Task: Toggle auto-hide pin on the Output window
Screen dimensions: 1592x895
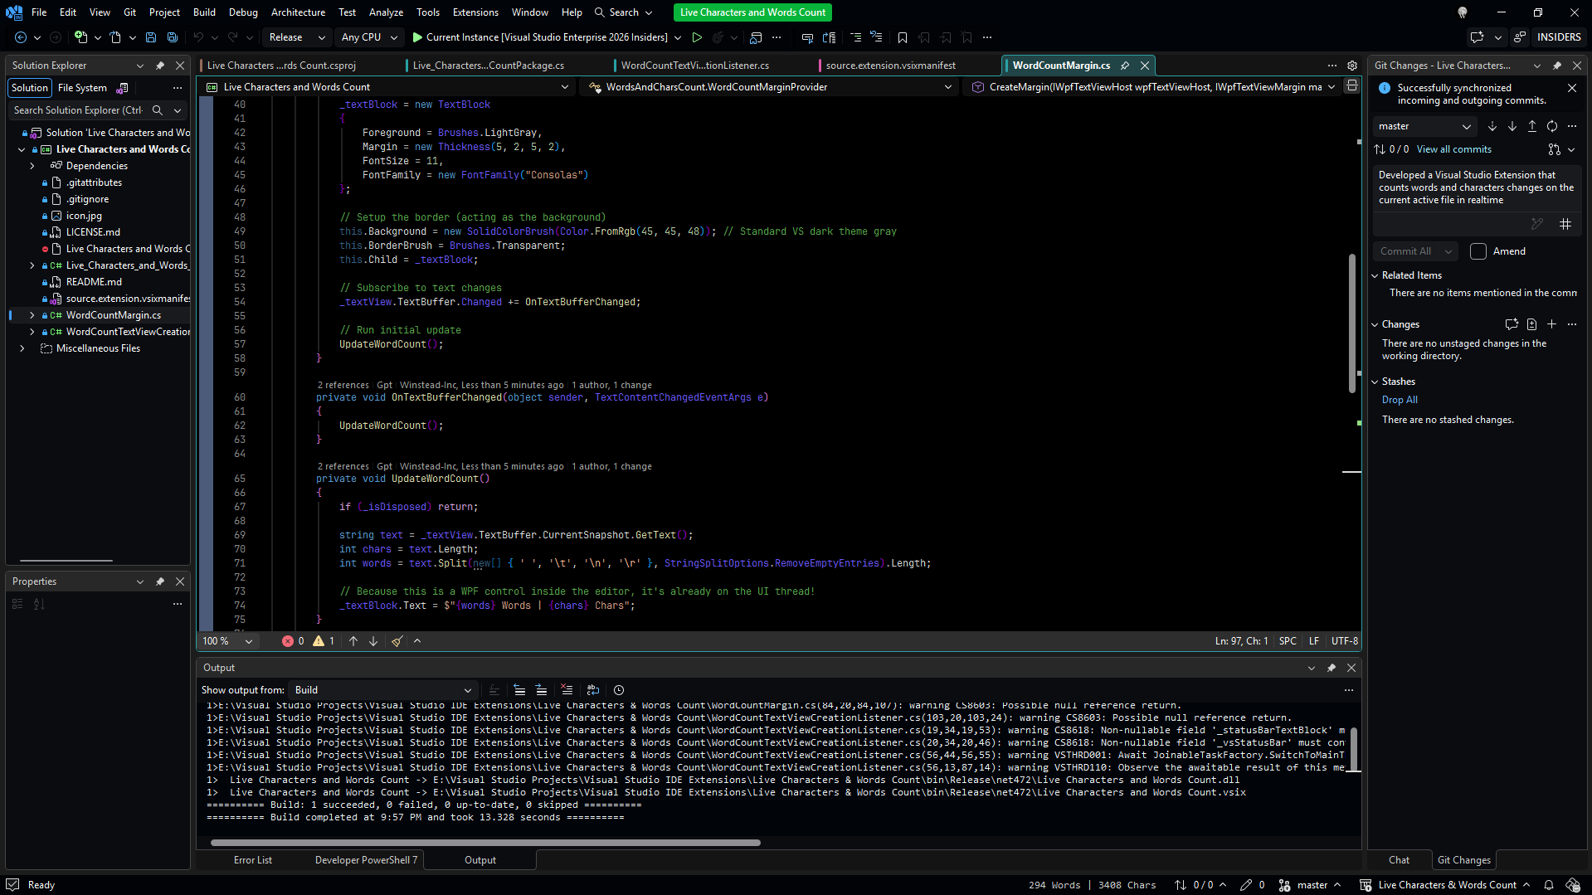Action: click(1332, 668)
